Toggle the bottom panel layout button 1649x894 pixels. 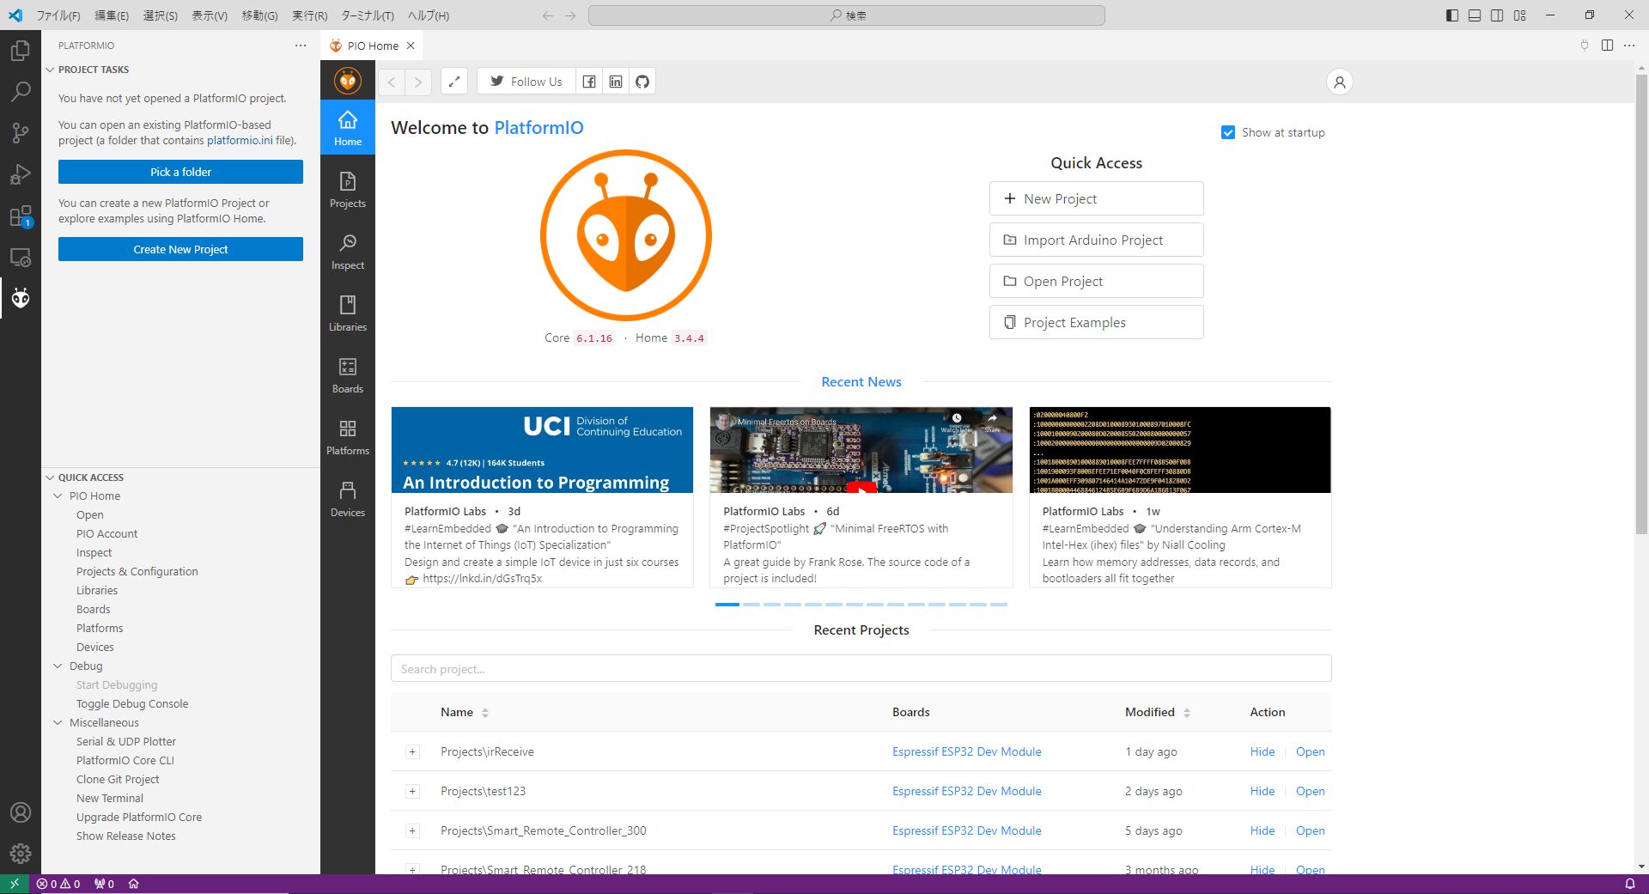pyautogui.click(x=1475, y=15)
